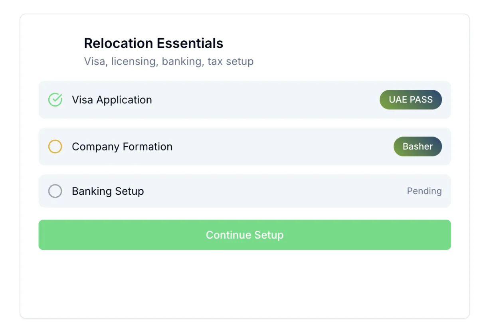479x330 pixels.
Task: Click the Basher badge
Action: [x=418, y=146]
